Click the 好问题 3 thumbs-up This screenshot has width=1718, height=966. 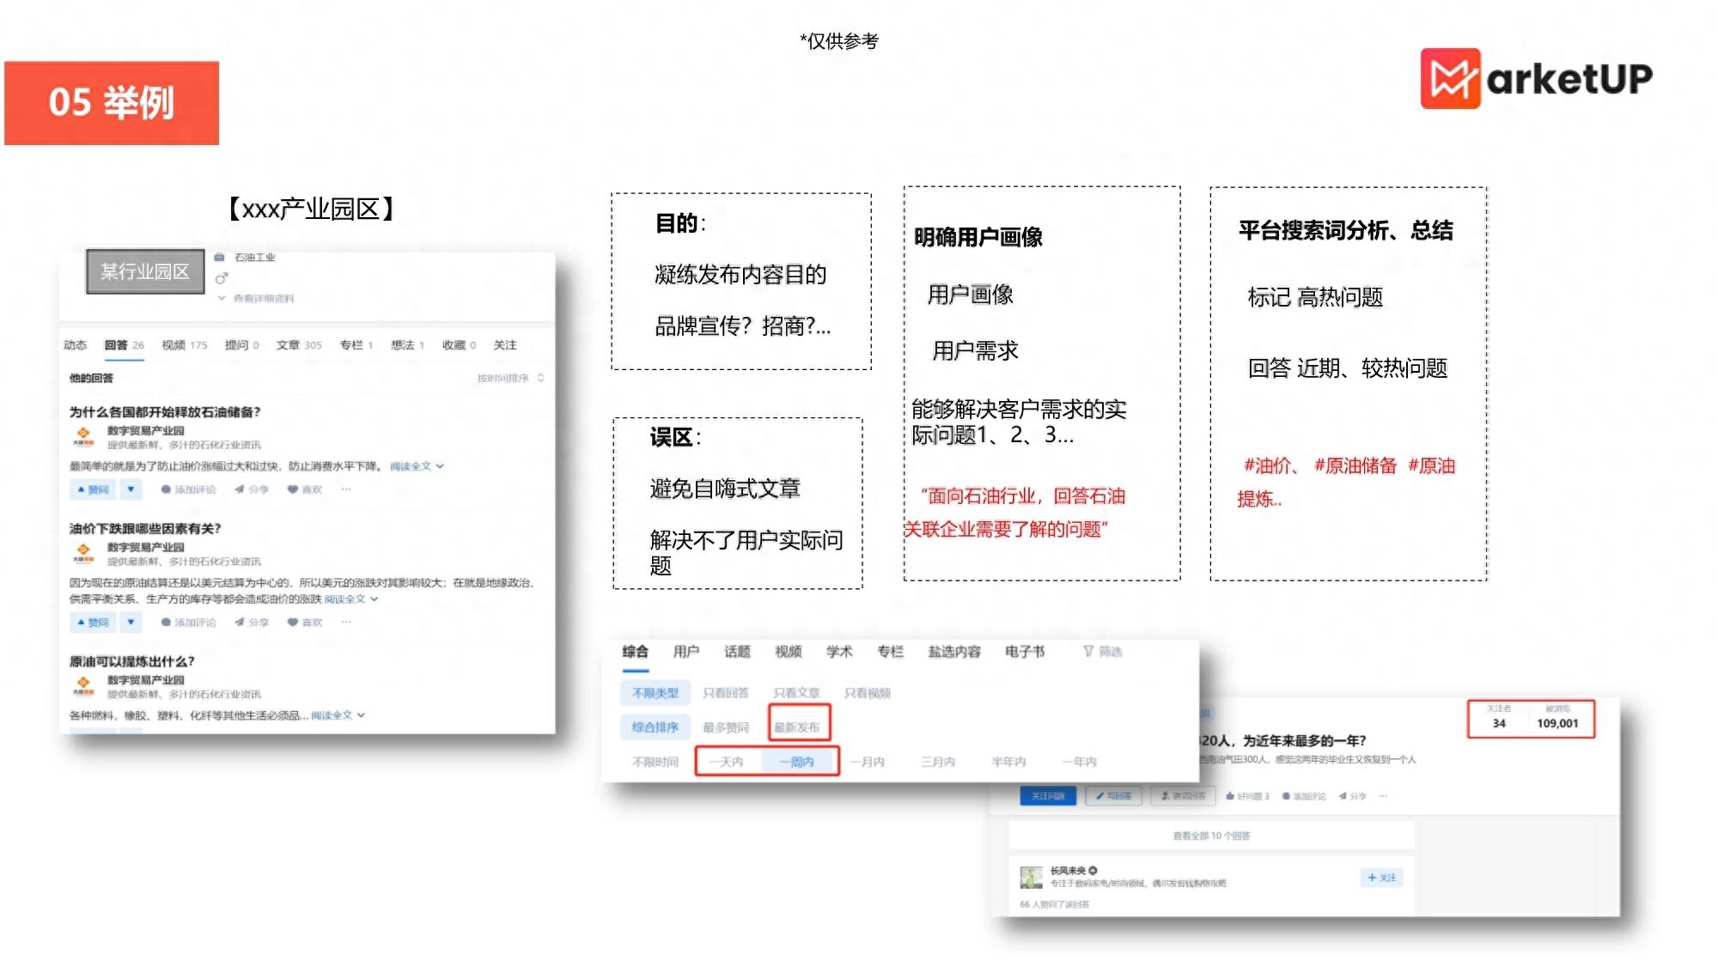coord(1247,796)
